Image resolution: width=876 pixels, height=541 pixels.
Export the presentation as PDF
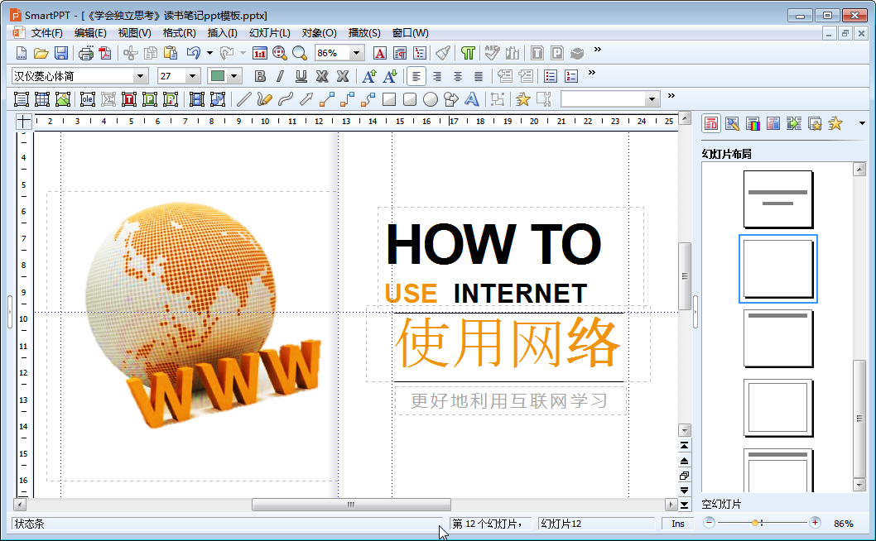105,53
